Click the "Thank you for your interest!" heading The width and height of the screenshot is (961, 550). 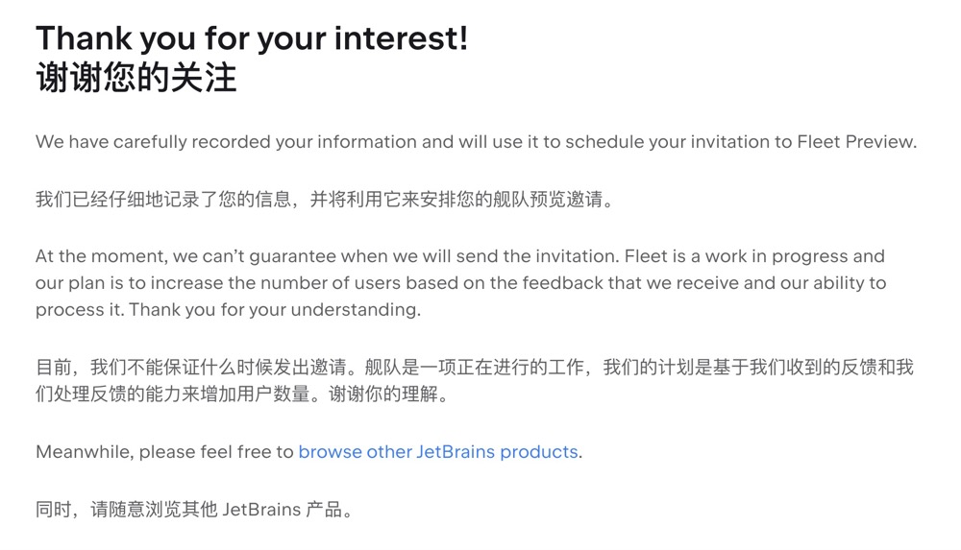252,38
